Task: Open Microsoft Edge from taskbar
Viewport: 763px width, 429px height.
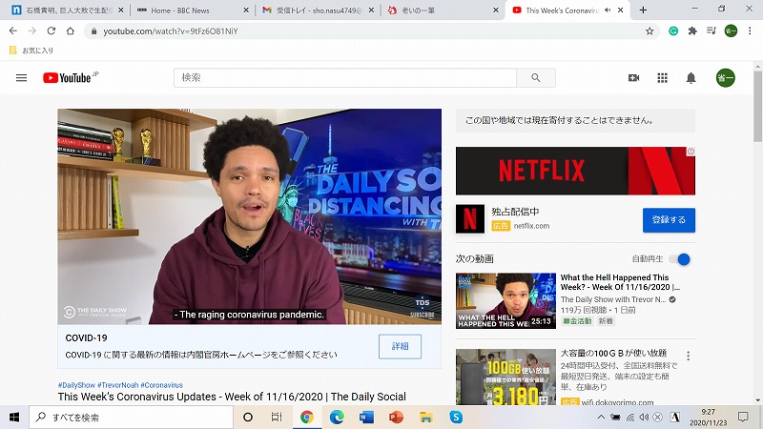Action: (337, 418)
